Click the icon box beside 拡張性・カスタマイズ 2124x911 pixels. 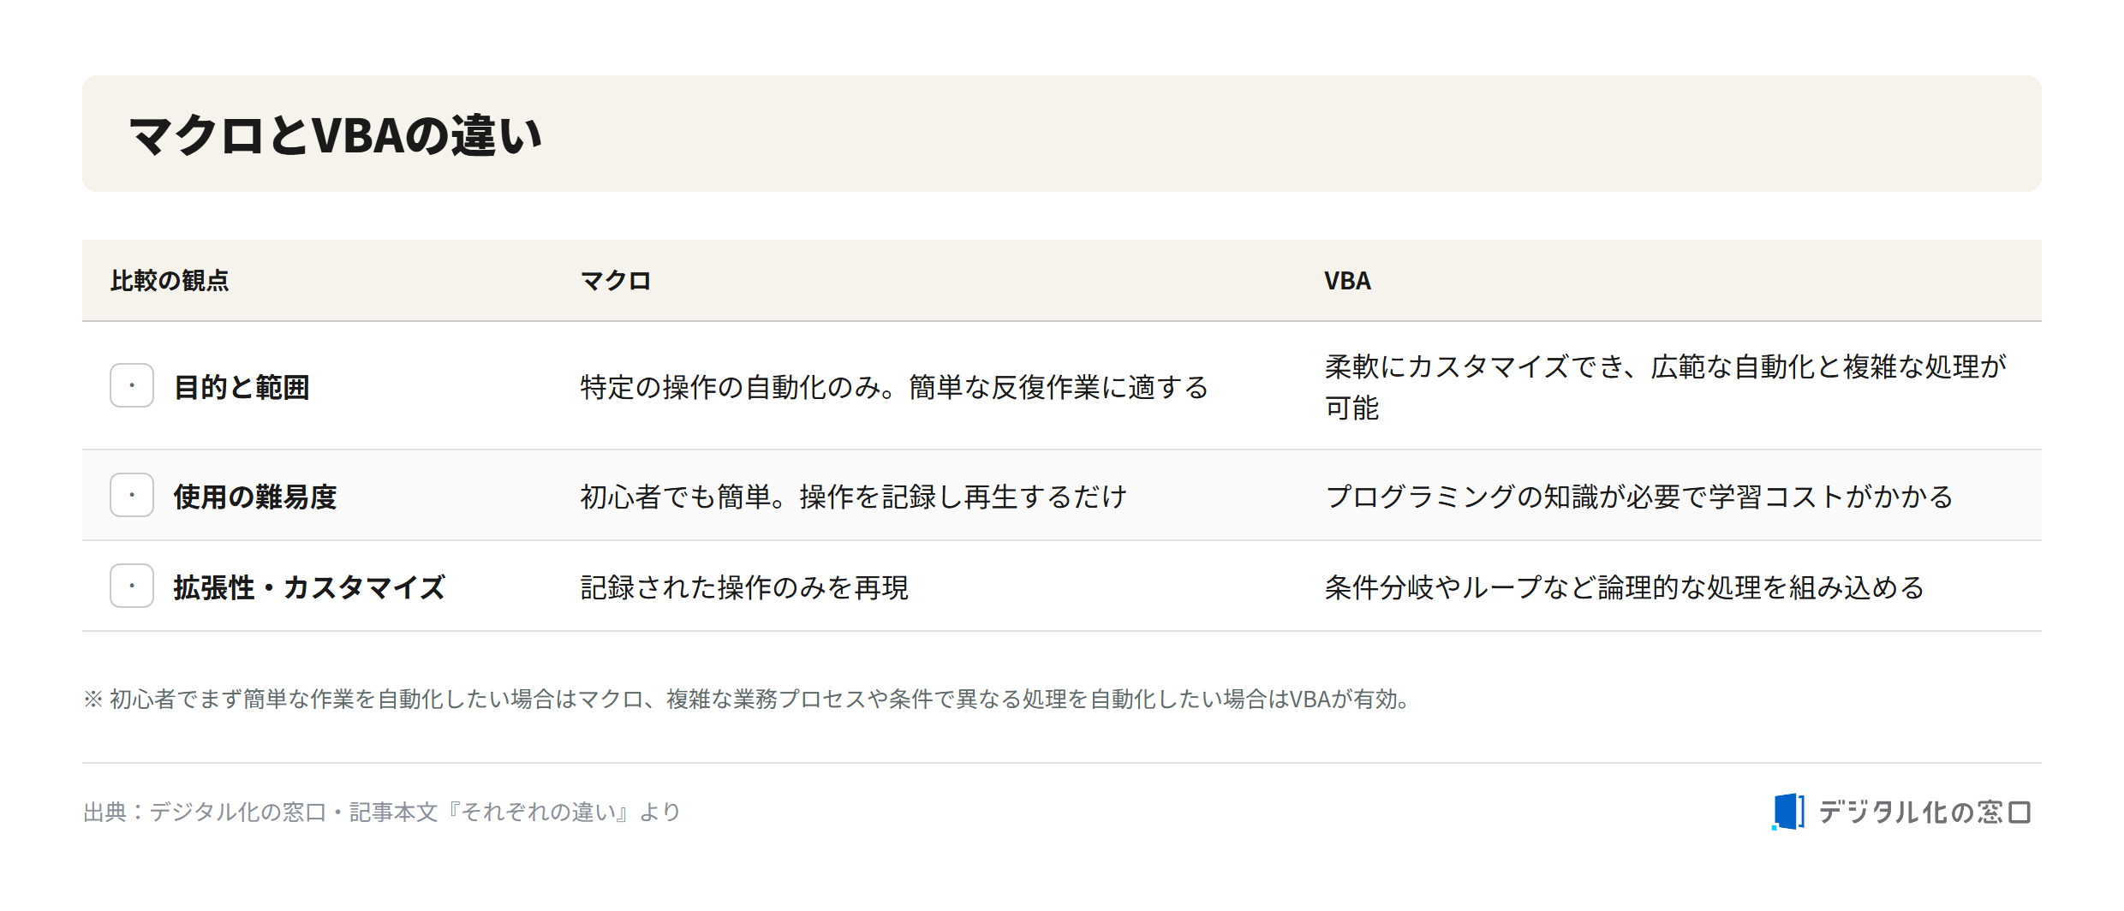click(x=132, y=586)
